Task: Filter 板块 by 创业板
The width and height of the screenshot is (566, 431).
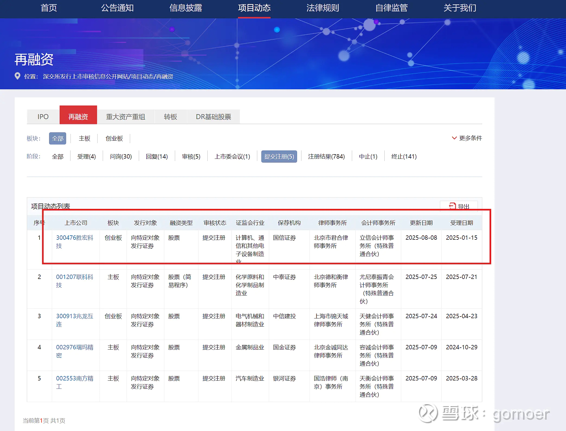Action: (x=114, y=138)
